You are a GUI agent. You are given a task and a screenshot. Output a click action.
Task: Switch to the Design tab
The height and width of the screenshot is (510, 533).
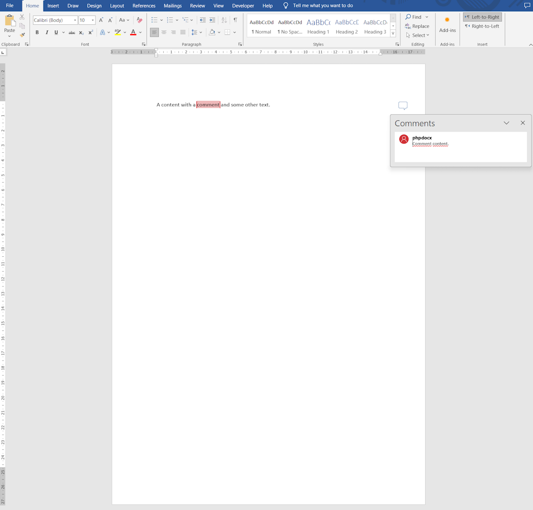(x=94, y=6)
